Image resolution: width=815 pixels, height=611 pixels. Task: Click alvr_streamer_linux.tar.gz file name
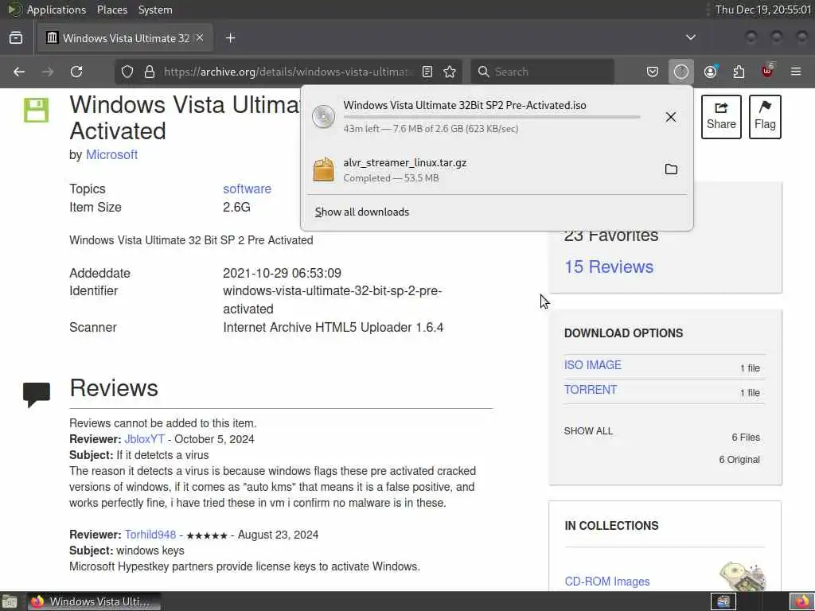[x=405, y=163]
